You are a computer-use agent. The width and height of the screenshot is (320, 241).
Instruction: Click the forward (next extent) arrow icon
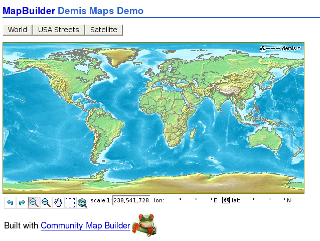pyautogui.click(x=22, y=203)
